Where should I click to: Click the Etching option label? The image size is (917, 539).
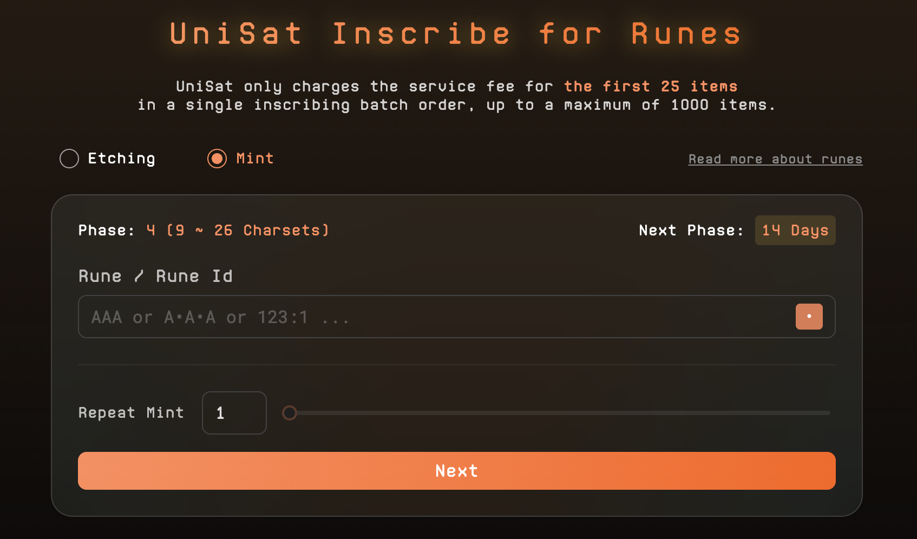click(x=121, y=159)
